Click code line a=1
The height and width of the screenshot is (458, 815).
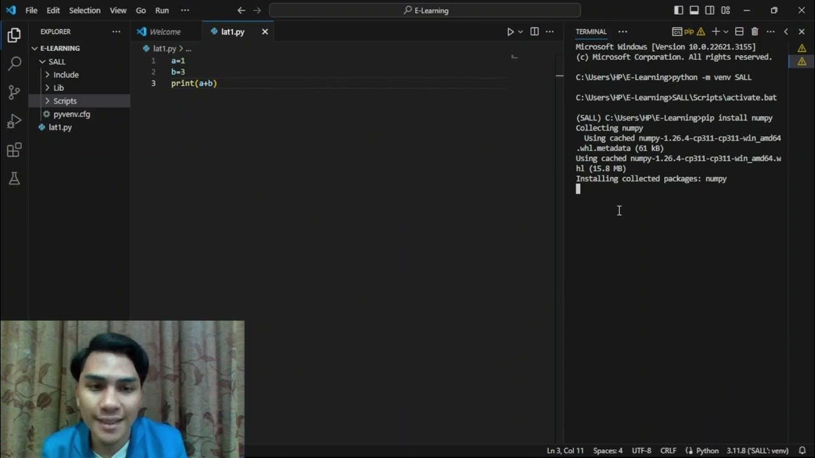(x=178, y=60)
